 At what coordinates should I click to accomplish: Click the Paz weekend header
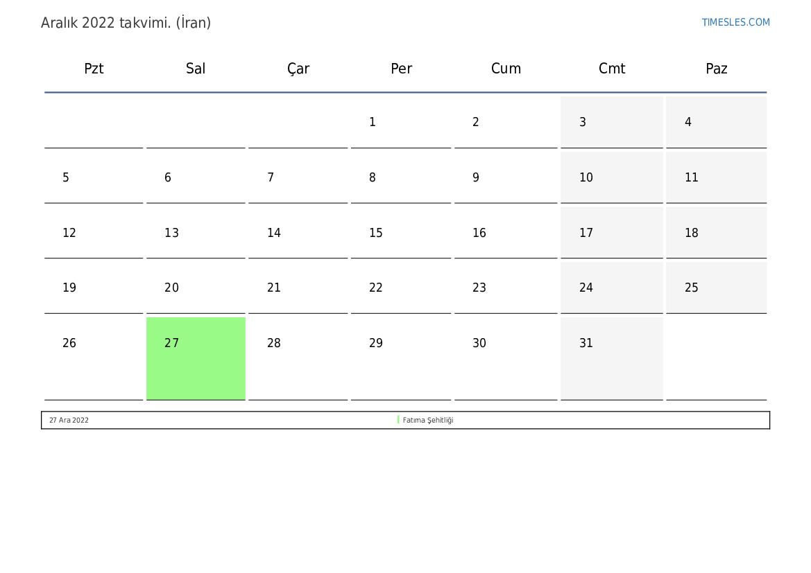716,69
